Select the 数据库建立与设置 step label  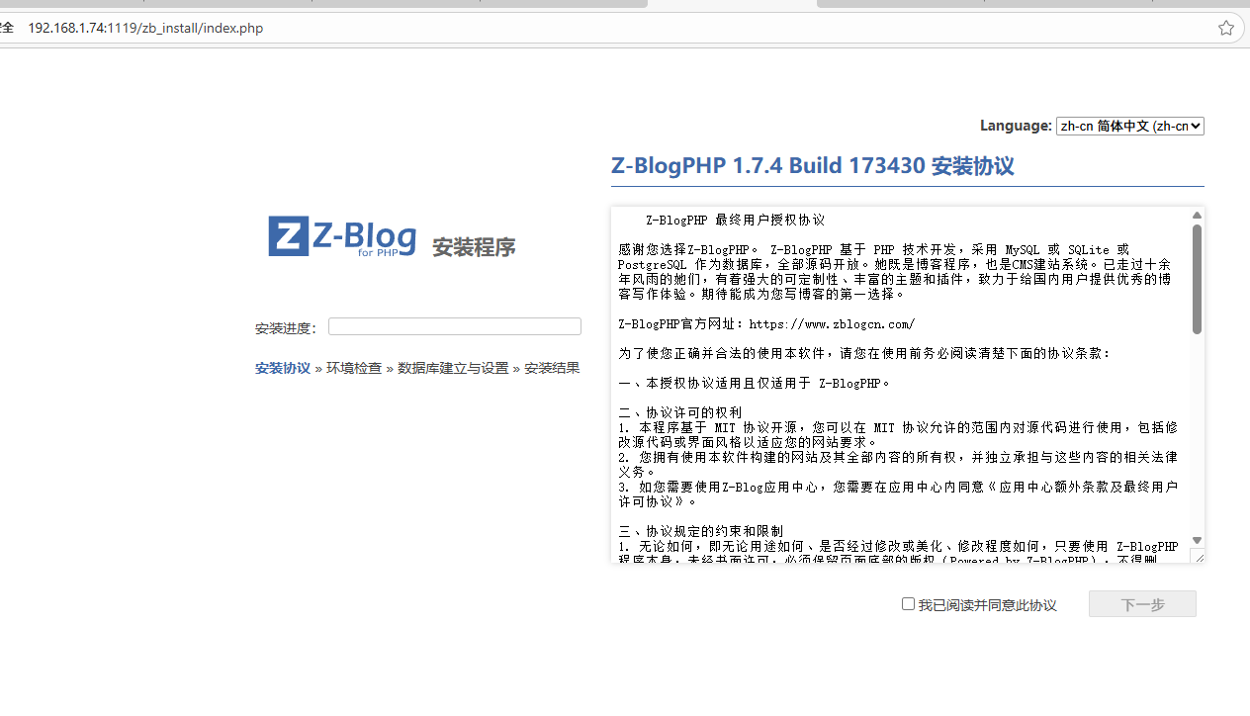pos(453,368)
